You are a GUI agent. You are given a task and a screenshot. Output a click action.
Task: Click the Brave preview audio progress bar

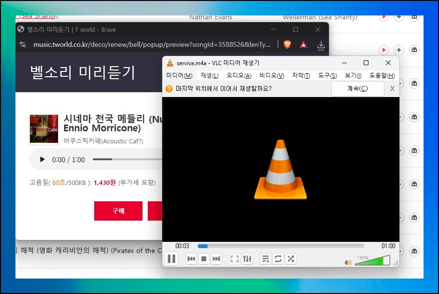pyautogui.click(x=127, y=159)
